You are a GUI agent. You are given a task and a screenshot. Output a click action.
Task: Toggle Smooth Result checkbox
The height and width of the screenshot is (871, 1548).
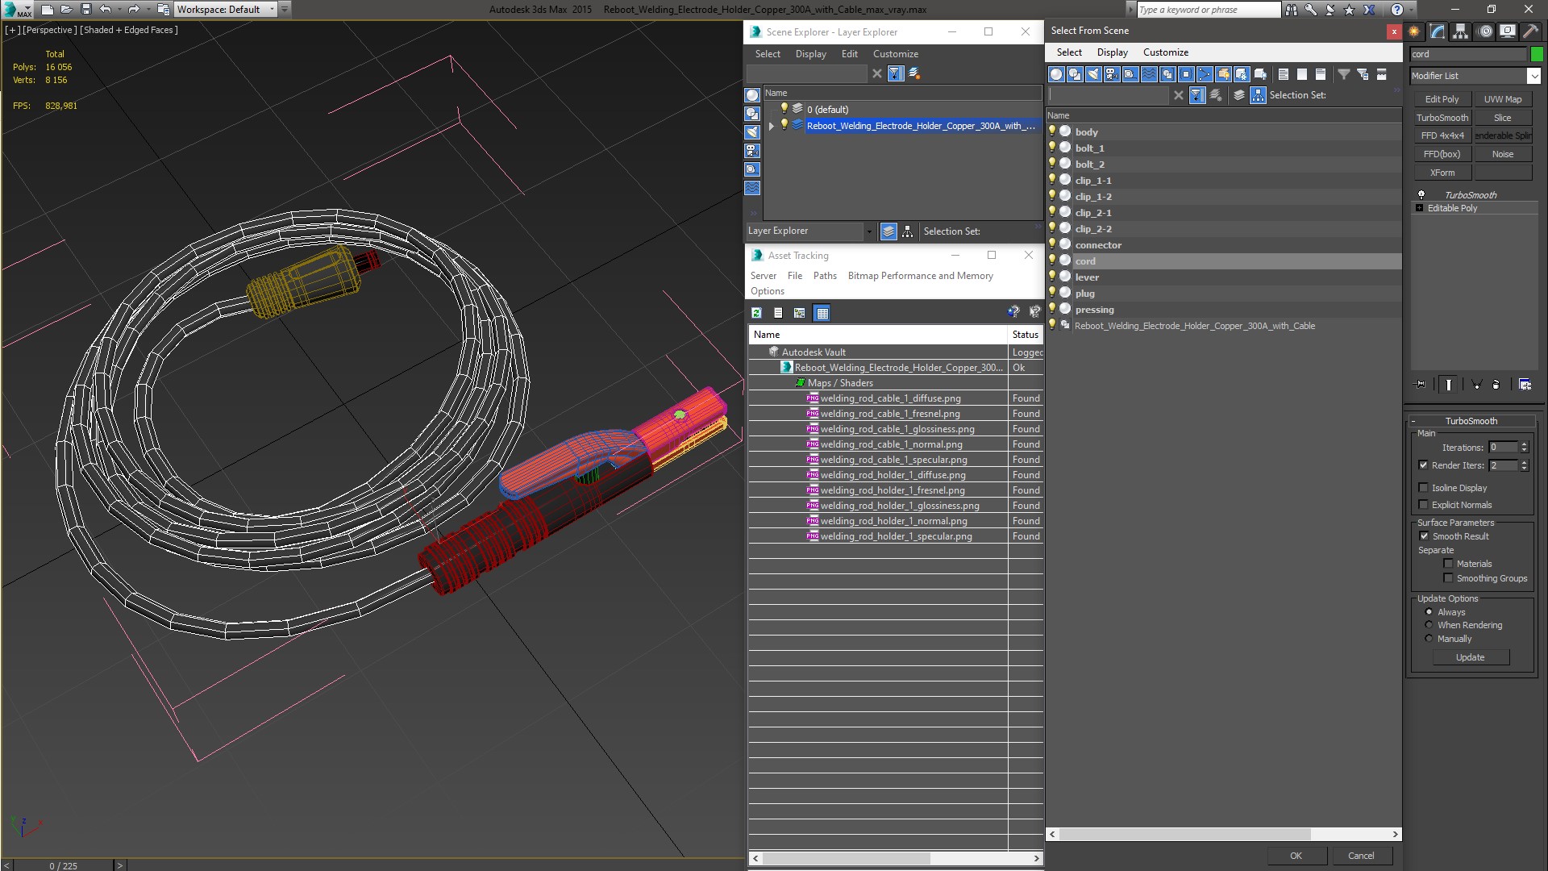[x=1424, y=536]
